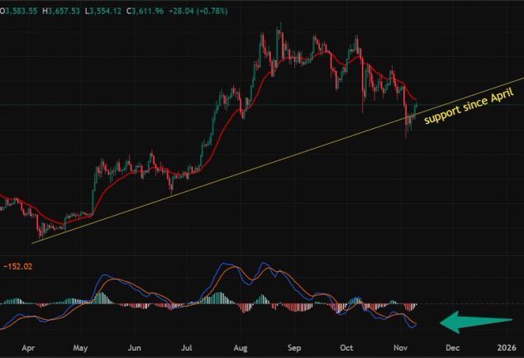This screenshot has width=524, height=358.
Task: Click Apr on the time axis
Action: click(x=29, y=349)
